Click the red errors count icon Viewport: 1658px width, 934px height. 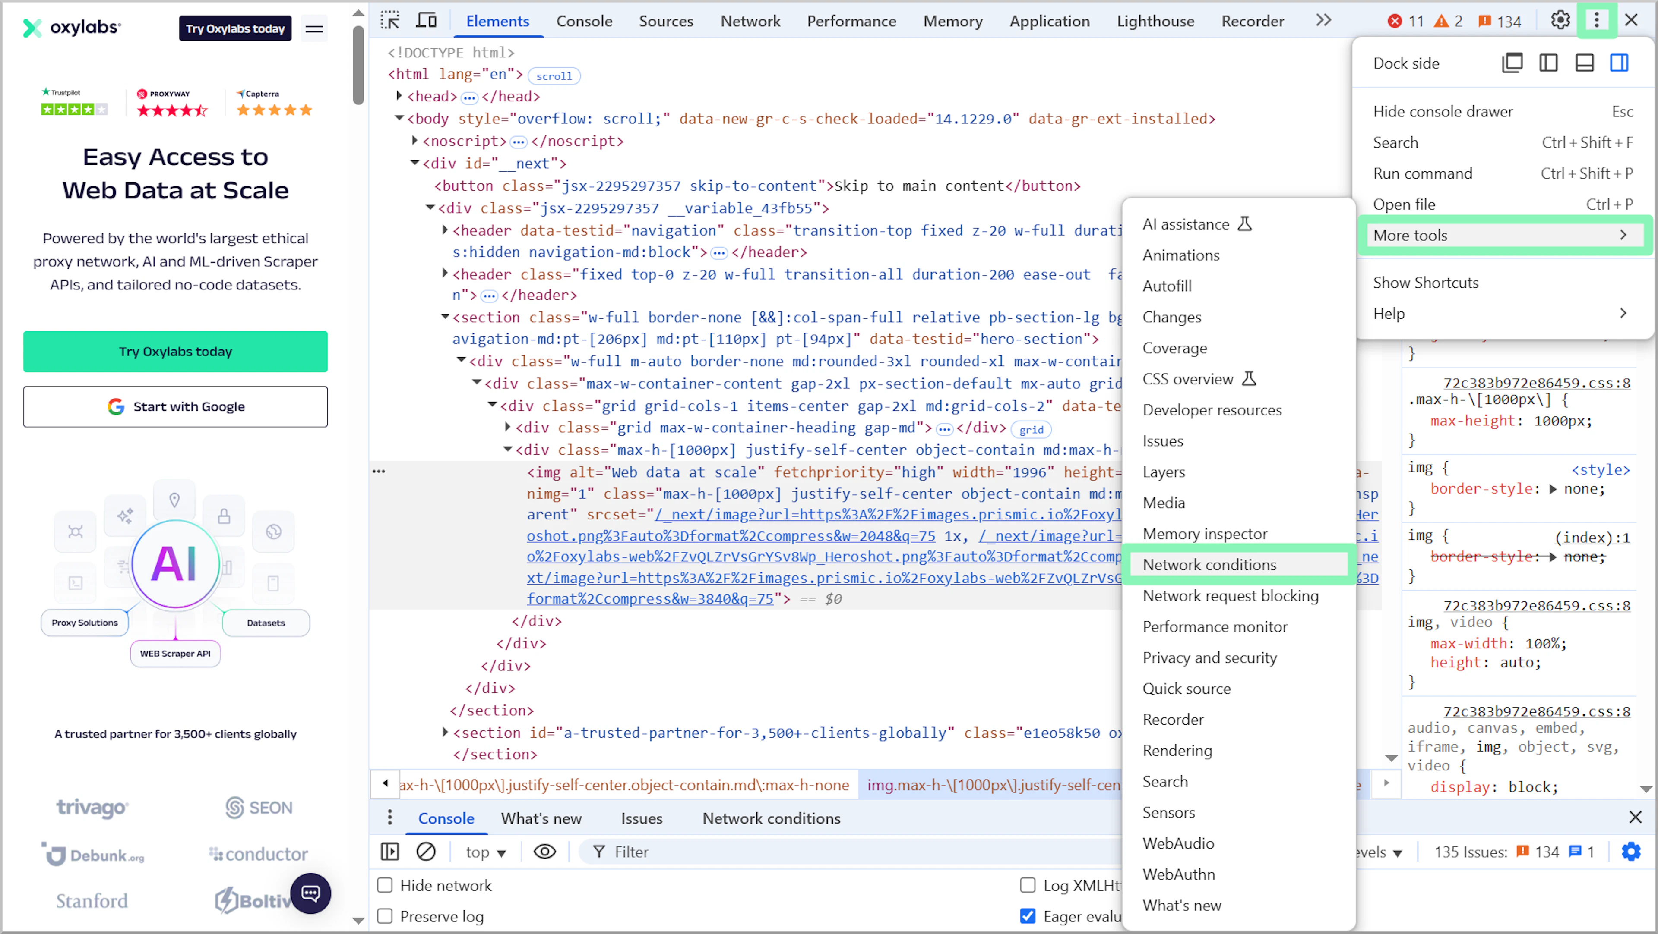pyautogui.click(x=1395, y=21)
